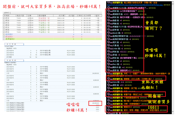Screen dimensions: 176x116
Task: Click 本元's avatar icon in chat
Action: (108, 61)
